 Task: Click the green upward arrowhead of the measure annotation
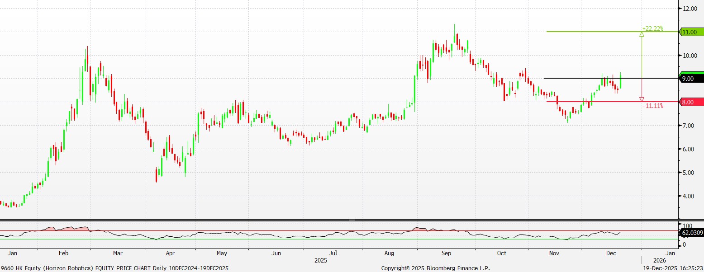coord(642,34)
